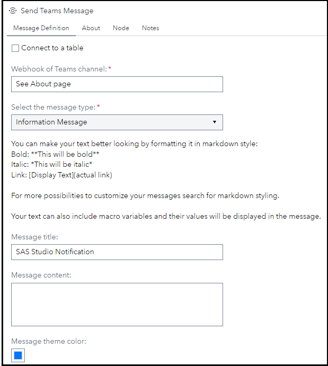This screenshot has height=366, width=328.
Task: Click the 'Select the message type:' label
Action: [x=54, y=107]
